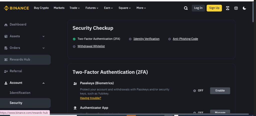Click the Authenticator App title text
Viewport: 256px width, 116px height.
[94, 108]
